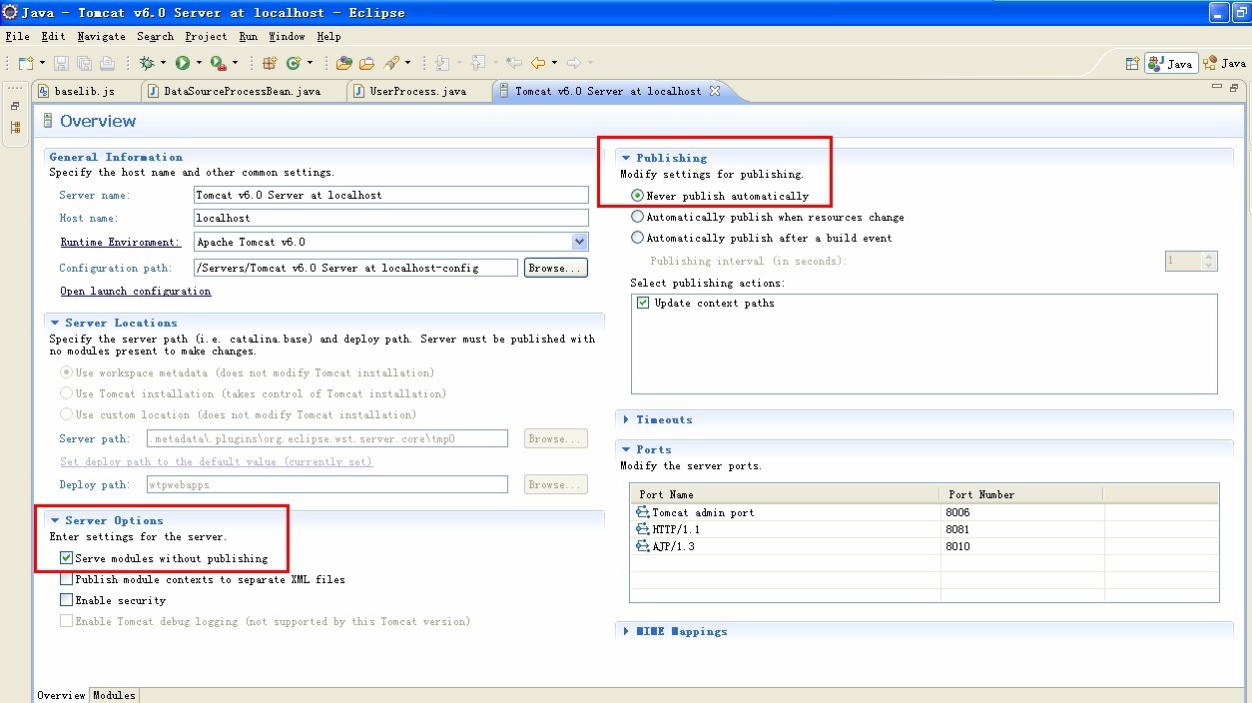Click the Runtime Environment hyperlink label
The image size is (1252, 703).
(120, 242)
